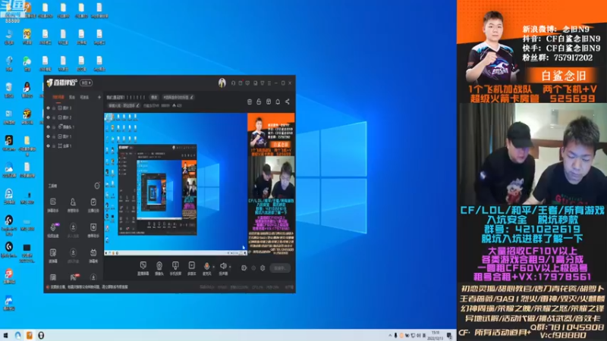Mute the microphone in bottom bar
The image size is (607, 341).
coord(206,266)
